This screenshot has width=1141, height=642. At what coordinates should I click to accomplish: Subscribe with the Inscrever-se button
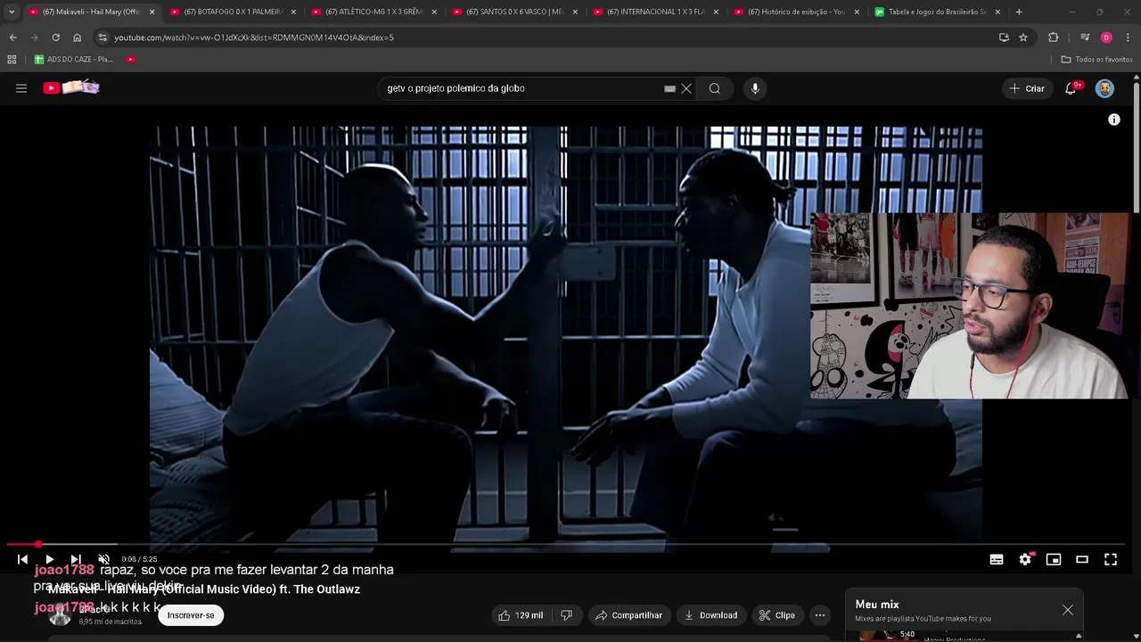pos(191,615)
